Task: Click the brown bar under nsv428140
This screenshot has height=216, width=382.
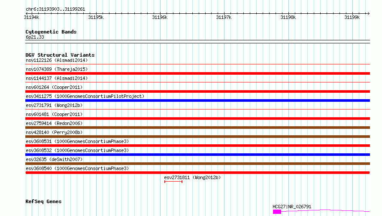Action: (197, 137)
